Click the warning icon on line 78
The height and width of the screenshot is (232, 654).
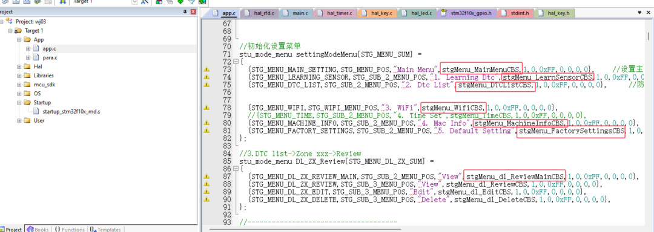pos(206,108)
